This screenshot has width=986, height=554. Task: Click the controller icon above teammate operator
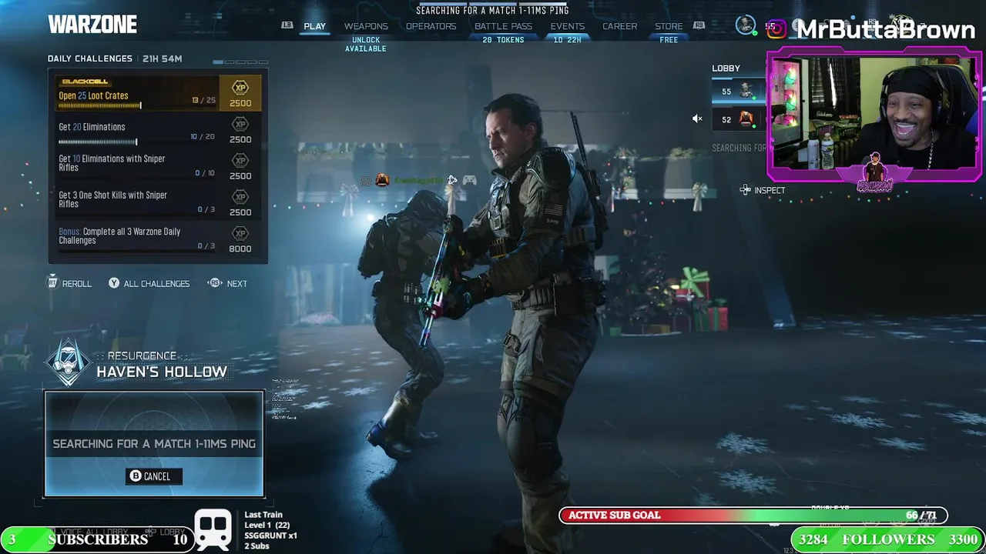point(469,180)
